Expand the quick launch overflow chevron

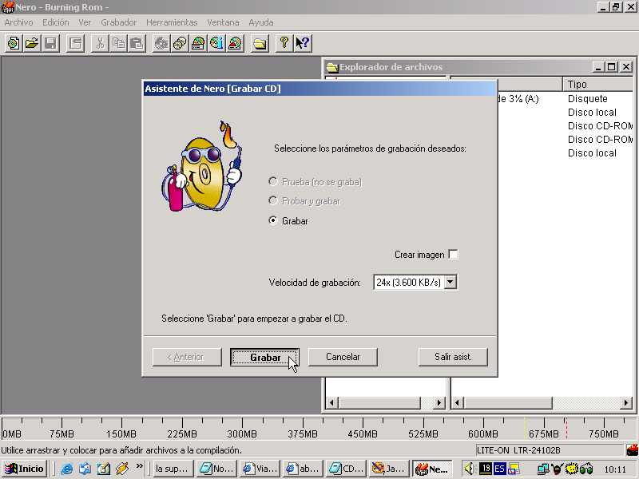point(140,466)
